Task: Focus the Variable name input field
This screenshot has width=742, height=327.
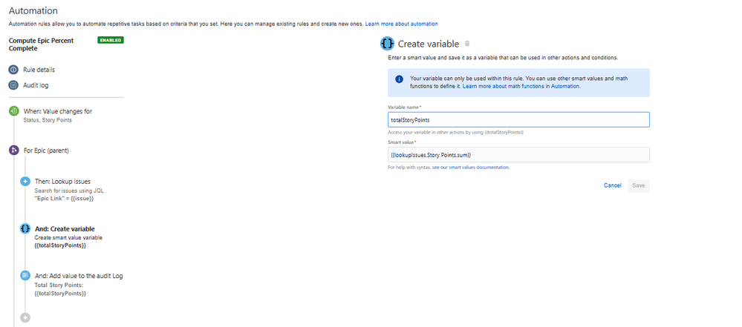Action: pos(518,119)
